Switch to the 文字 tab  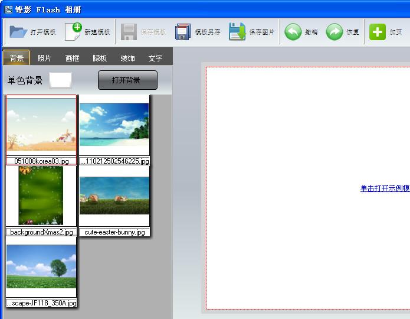click(155, 58)
